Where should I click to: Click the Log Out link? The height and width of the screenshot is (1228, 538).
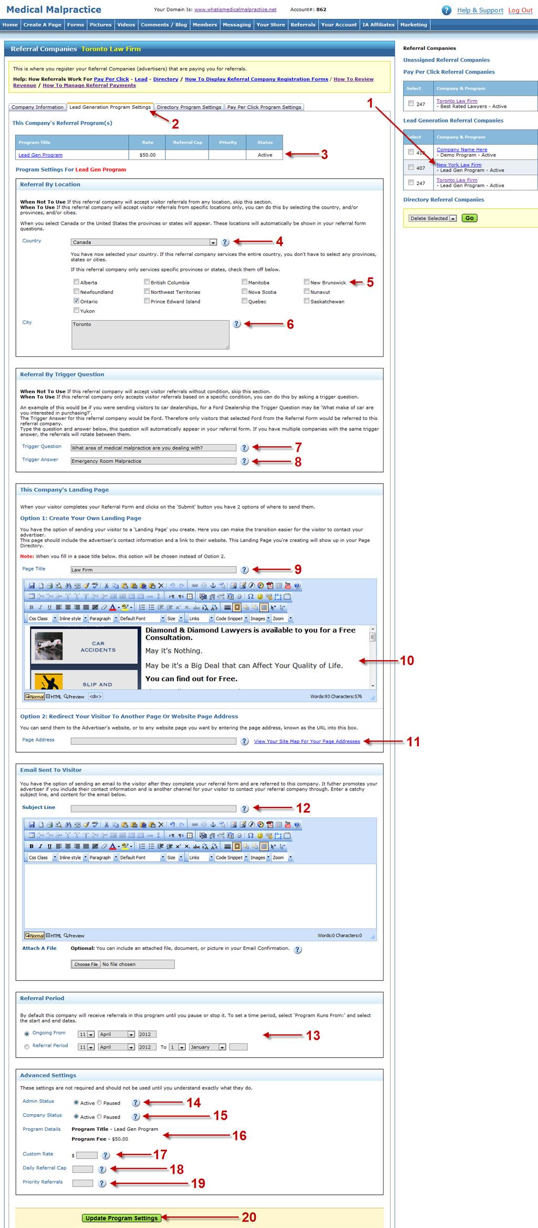click(520, 10)
